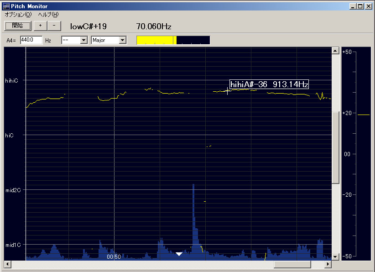Click the mid2C pitch label

pos(13,190)
